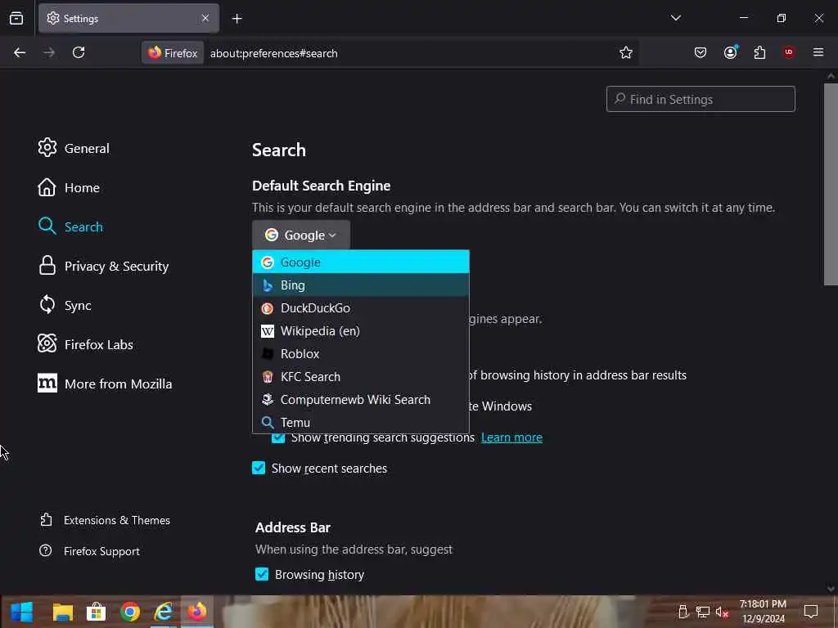Open General settings category
The image size is (838, 628).
click(74, 148)
